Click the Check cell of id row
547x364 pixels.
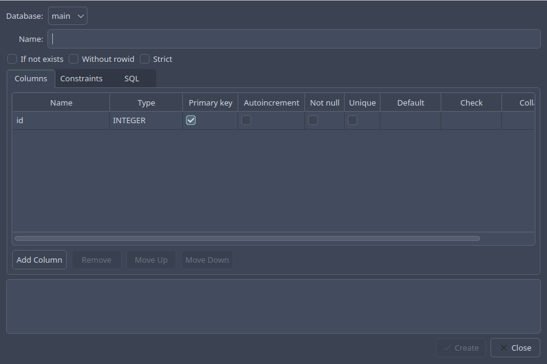[x=471, y=121]
